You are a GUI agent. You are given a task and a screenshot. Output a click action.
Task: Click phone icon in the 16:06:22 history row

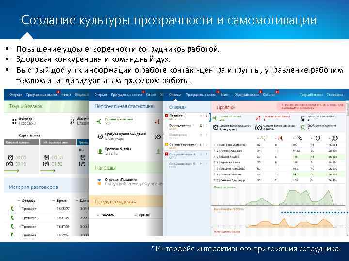(x=12, y=209)
